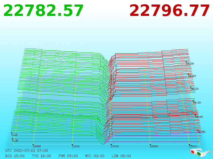Click the 06:00 time axis label
The height and width of the screenshot is (159, 213).
[190, 64]
